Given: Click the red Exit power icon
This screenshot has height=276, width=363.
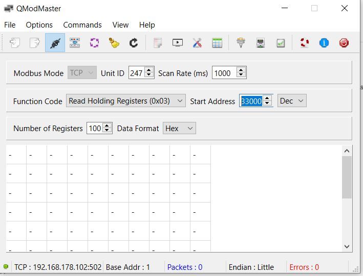Looking at the screenshot, I should [344, 43].
